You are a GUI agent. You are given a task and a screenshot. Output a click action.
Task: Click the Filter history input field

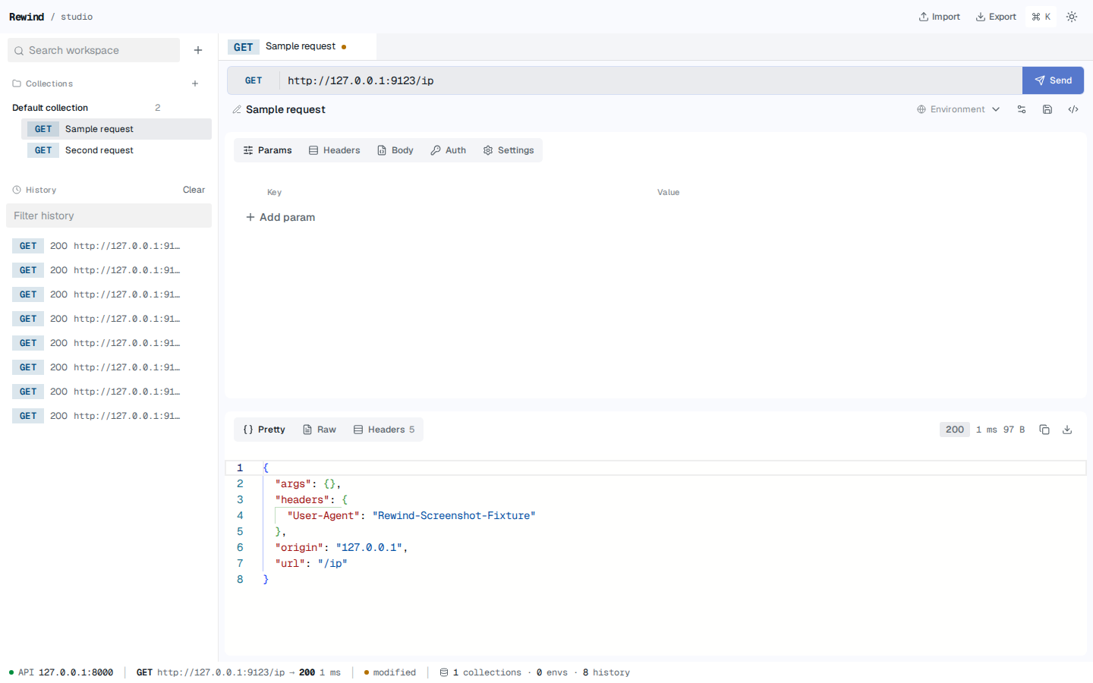pyautogui.click(x=109, y=216)
